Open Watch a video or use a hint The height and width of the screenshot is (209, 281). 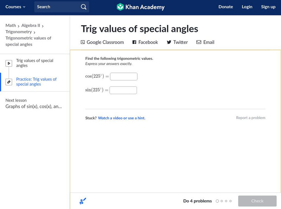pos(122,118)
